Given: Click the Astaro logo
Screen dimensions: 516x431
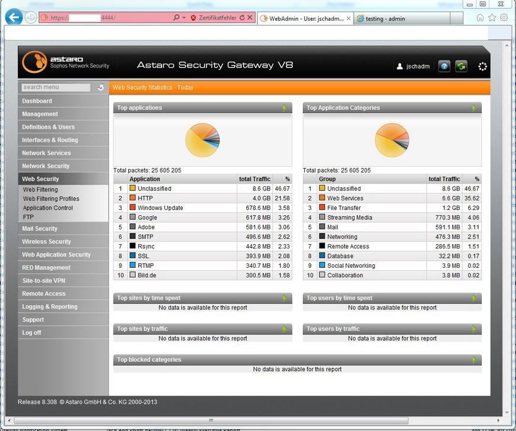Looking at the screenshot, I should click(34, 62).
